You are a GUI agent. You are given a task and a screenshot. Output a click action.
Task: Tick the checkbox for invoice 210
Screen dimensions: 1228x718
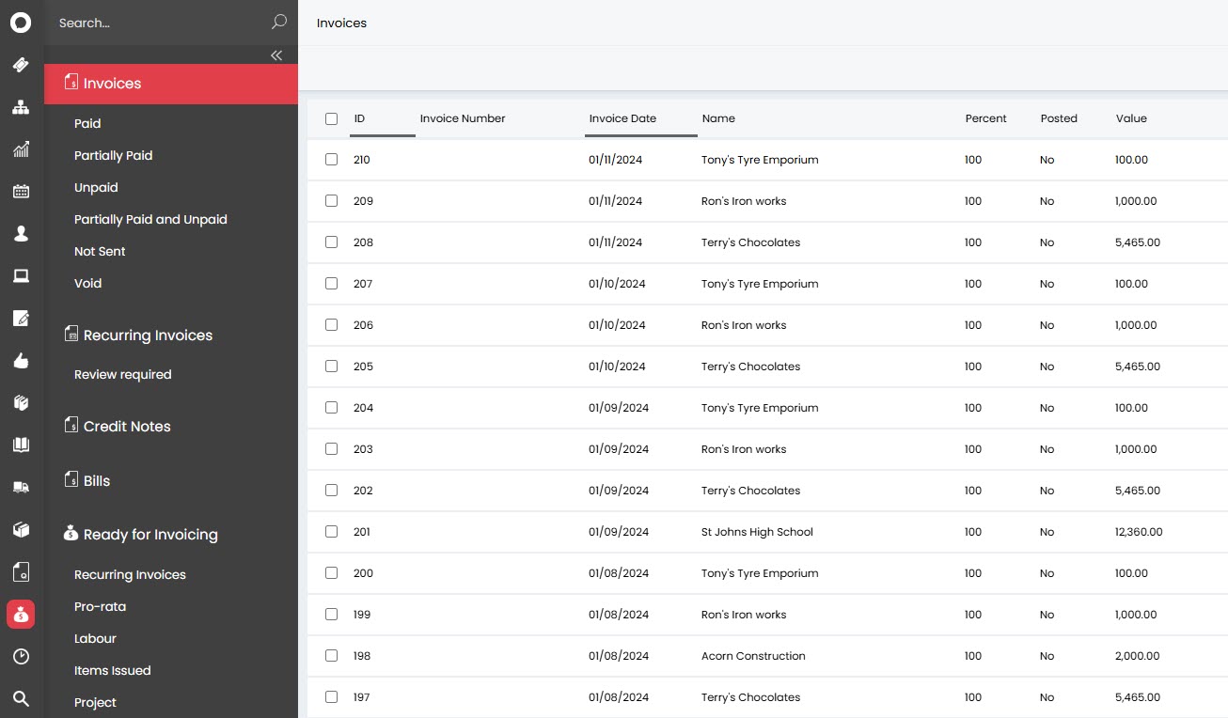click(331, 160)
